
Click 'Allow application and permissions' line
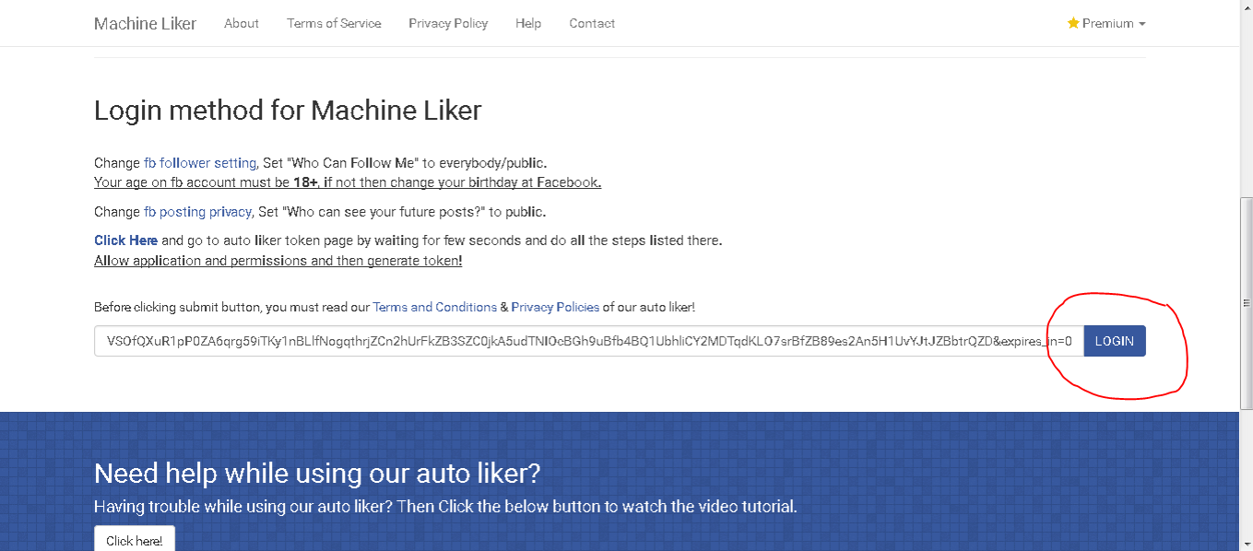278,261
